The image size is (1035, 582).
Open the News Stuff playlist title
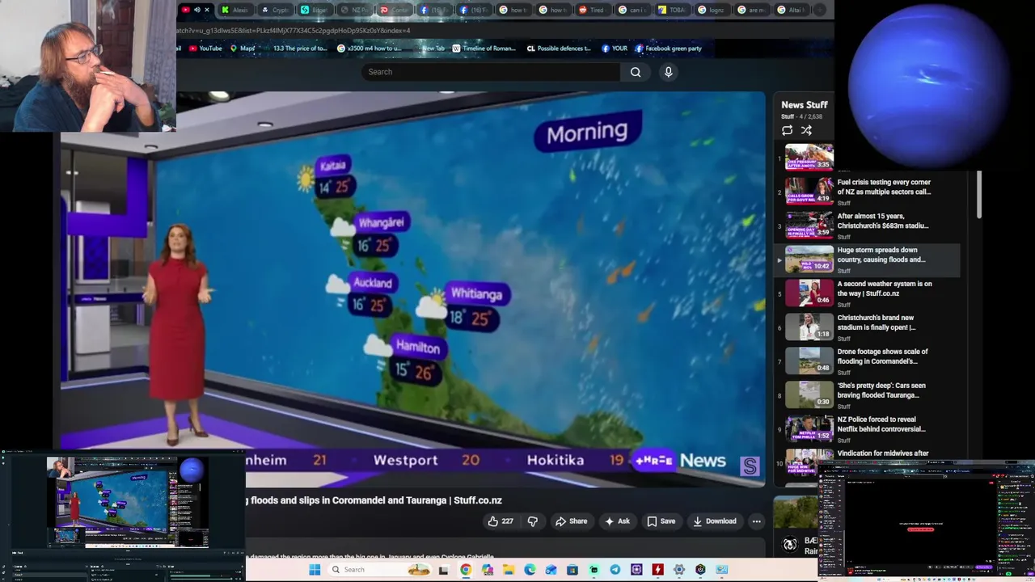coord(804,105)
